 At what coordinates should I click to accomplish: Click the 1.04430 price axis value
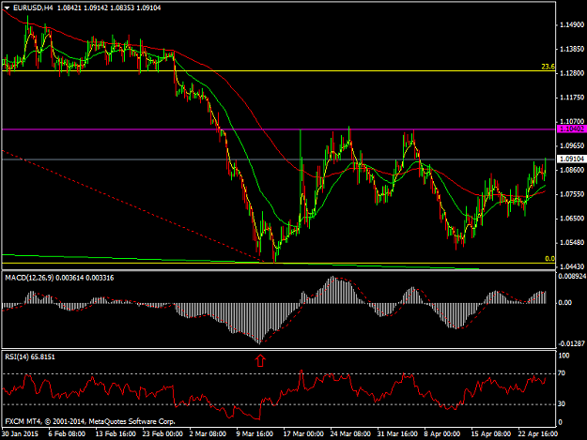pyautogui.click(x=572, y=266)
